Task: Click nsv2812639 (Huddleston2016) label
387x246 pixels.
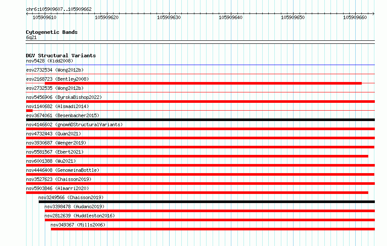Action: click(80, 216)
